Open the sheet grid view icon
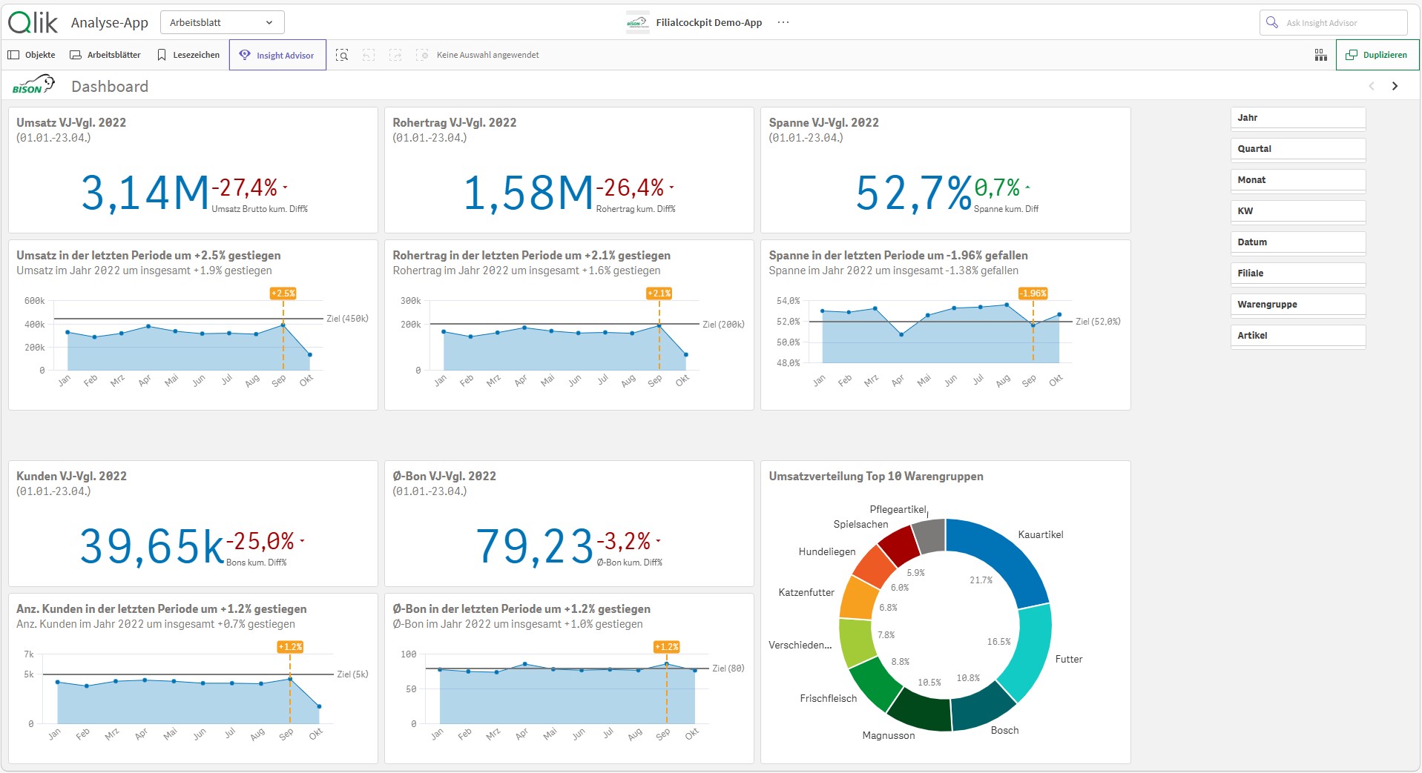The width and height of the screenshot is (1422, 773). tap(1320, 55)
